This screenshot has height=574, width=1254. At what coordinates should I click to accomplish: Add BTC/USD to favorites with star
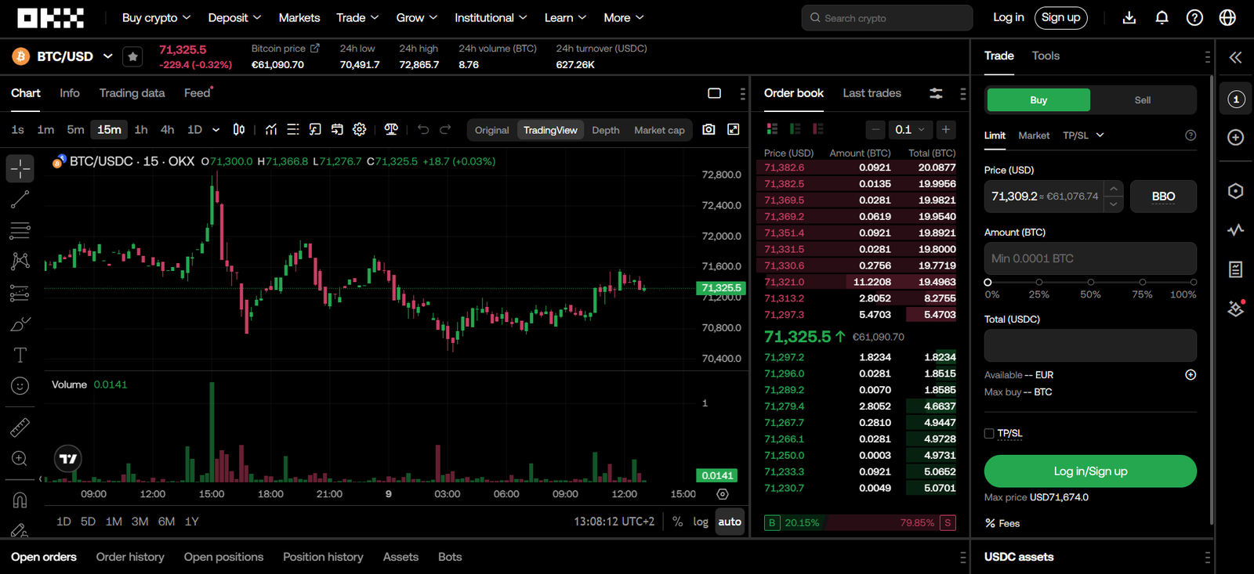click(x=132, y=56)
